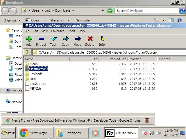Click the Explorer refresh button icon
186x139 pixels.
(x=110, y=11)
